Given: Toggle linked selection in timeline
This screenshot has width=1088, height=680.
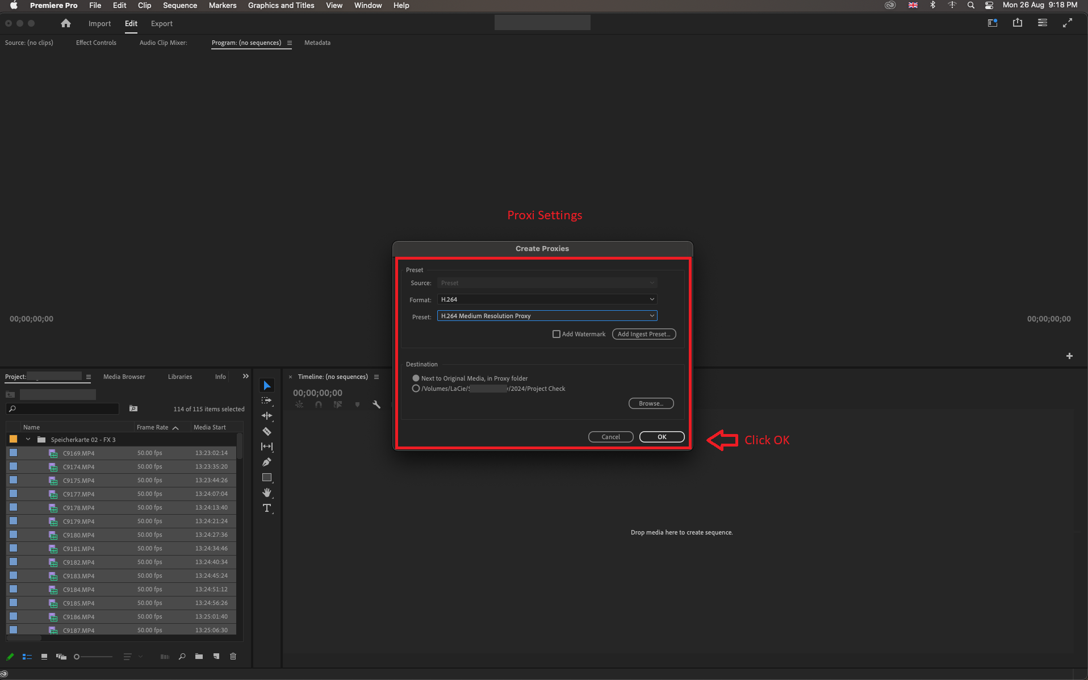Looking at the screenshot, I should [338, 404].
